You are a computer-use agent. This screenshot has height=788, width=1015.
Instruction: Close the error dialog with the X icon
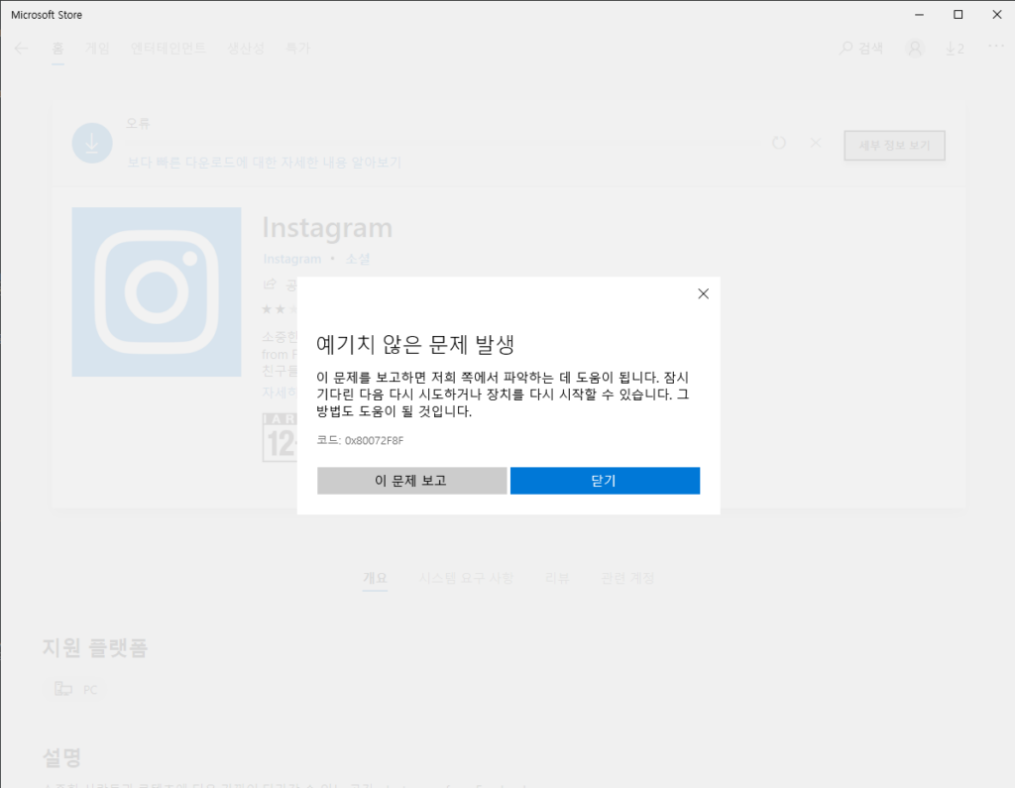pos(703,293)
